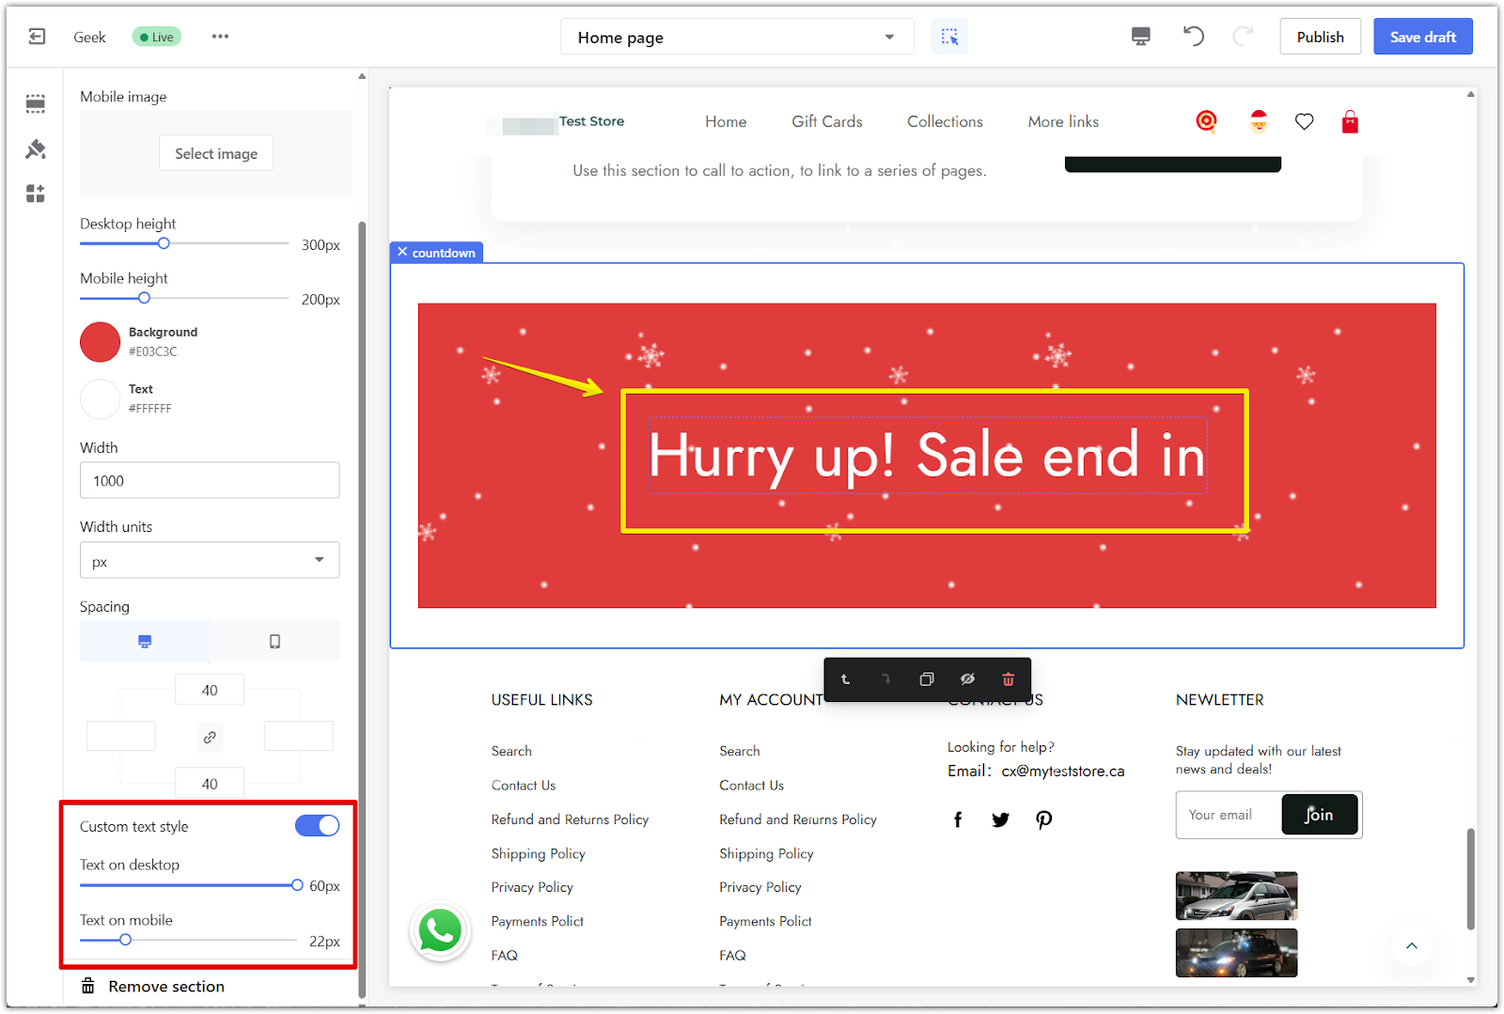Open the Sections panel in sidebar

pos(36,103)
